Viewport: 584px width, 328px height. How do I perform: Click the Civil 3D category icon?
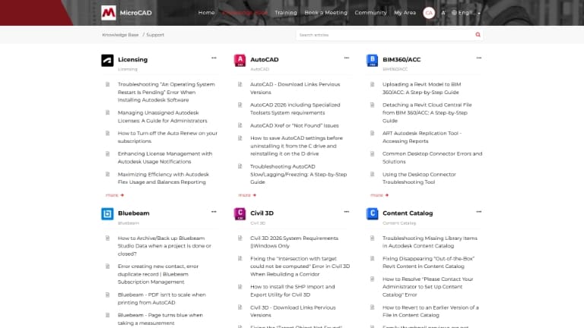[x=240, y=216]
